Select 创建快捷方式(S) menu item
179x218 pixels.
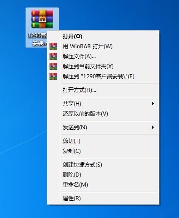point(103,165)
